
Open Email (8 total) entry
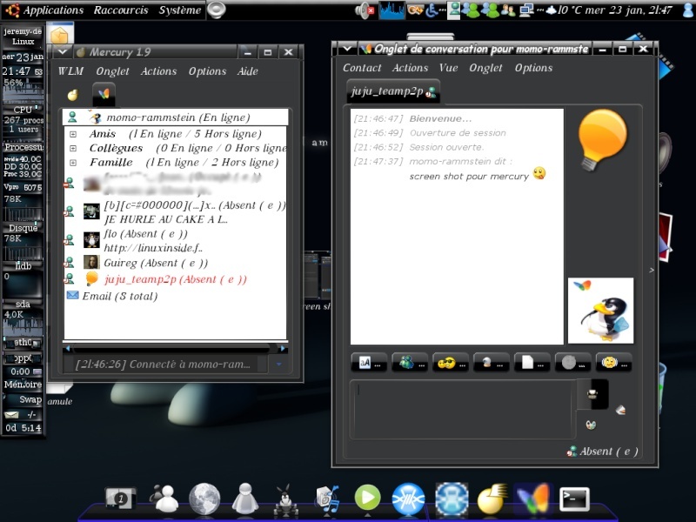[x=112, y=296]
